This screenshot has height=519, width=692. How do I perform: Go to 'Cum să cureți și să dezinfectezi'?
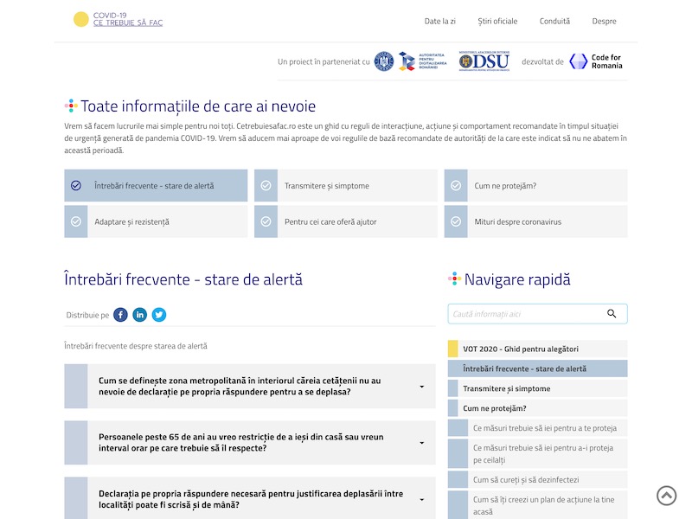526,479
